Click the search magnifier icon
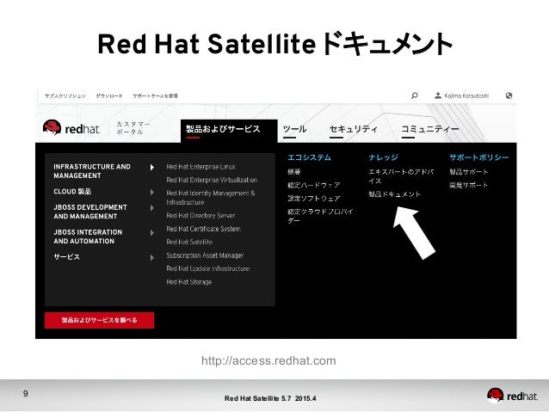 coord(415,95)
